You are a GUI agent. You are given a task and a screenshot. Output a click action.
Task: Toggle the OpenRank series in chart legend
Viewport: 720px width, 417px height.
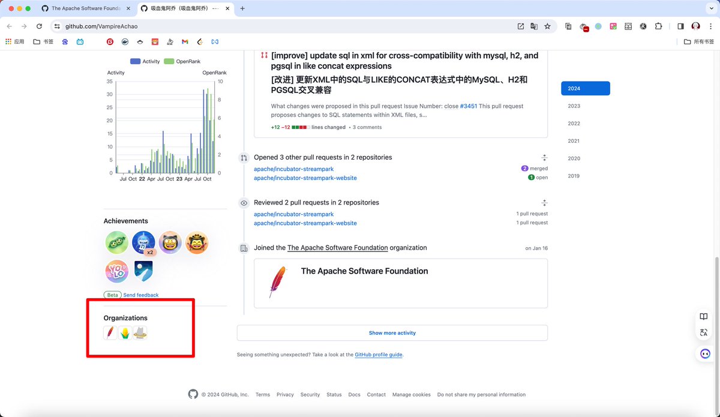click(x=182, y=61)
